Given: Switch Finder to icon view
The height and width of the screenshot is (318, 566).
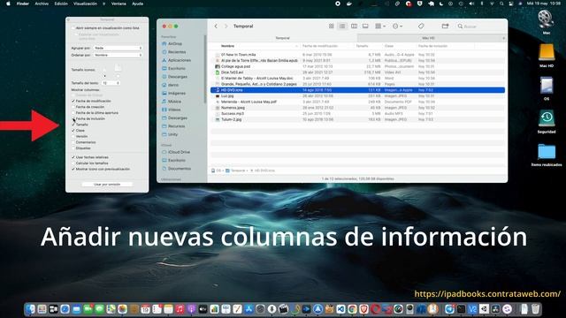Looking at the screenshot, I should pos(331,26).
